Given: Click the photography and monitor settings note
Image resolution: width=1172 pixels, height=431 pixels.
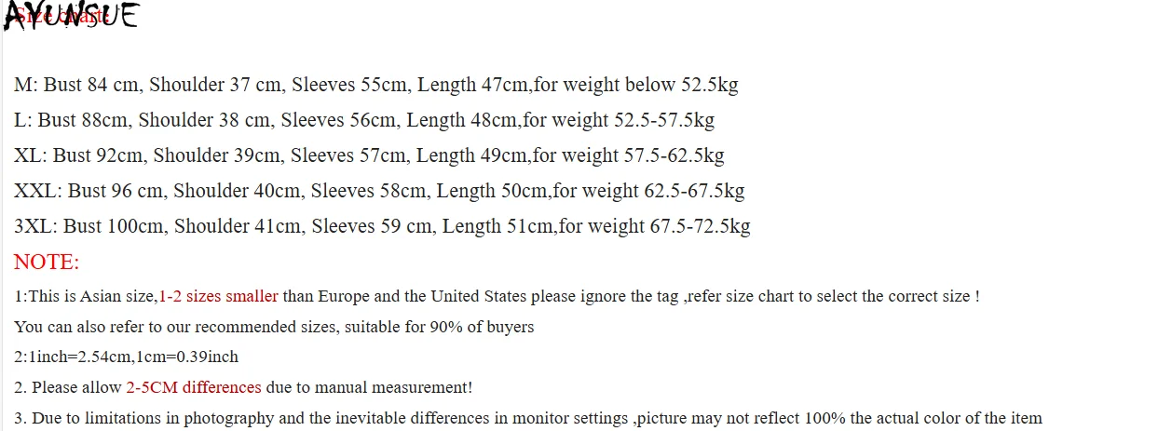Looking at the screenshot, I should 527,418.
